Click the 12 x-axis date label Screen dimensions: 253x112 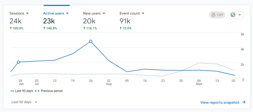click(x=55, y=81)
